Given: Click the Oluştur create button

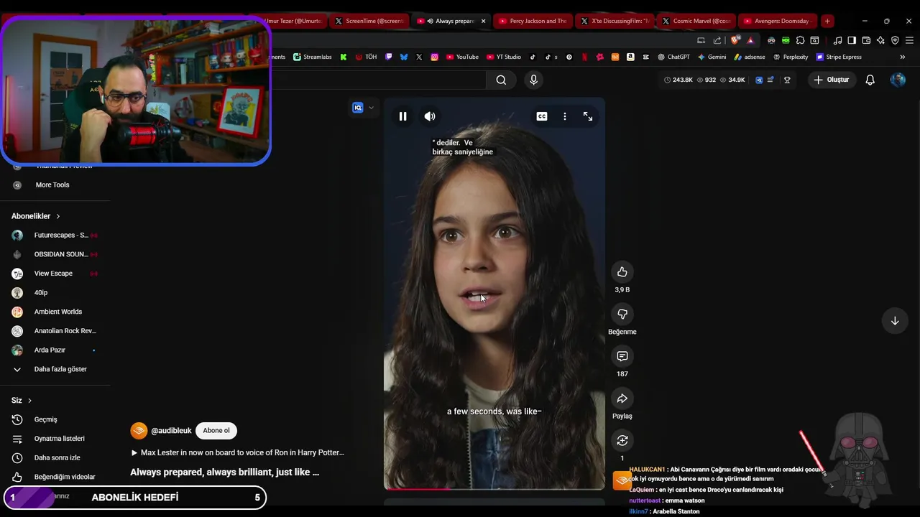Looking at the screenshot, I should click(x=831, y=80).
